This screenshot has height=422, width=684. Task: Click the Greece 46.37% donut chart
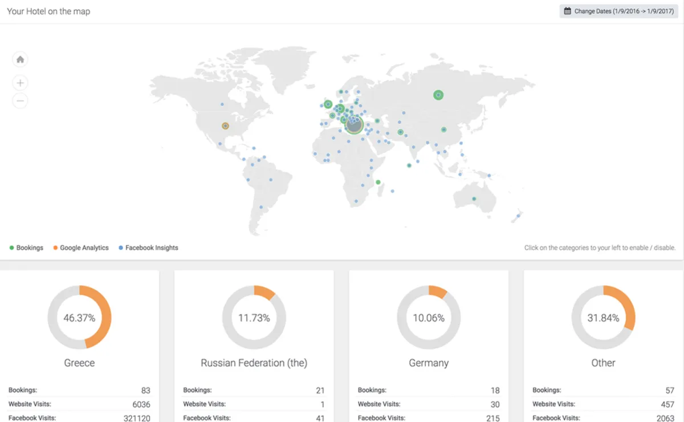[x=79, y=318]
